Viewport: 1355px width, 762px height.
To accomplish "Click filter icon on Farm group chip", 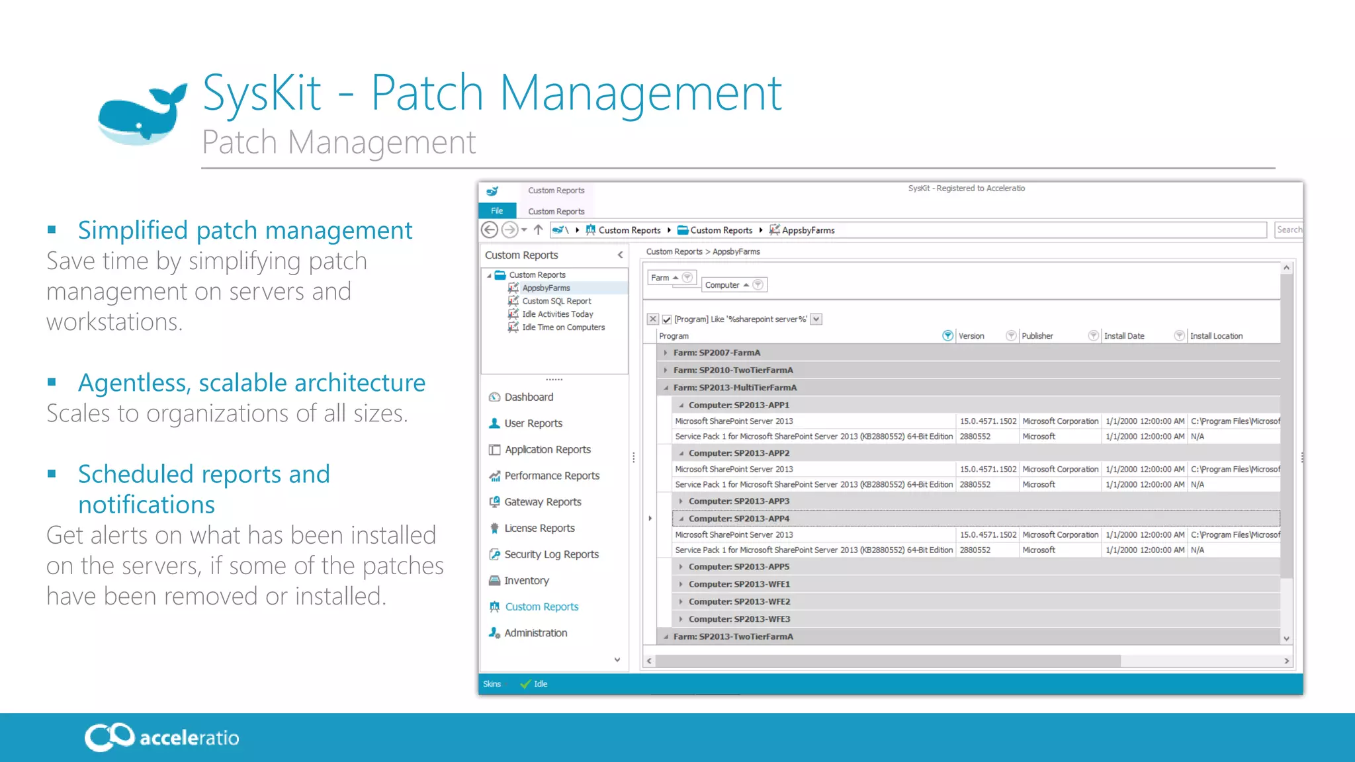I will click(x=687, y=277).
